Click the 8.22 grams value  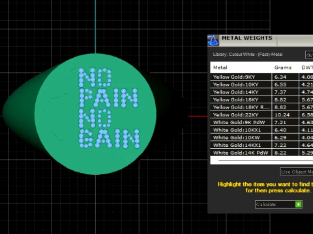[x=280, y=153]
